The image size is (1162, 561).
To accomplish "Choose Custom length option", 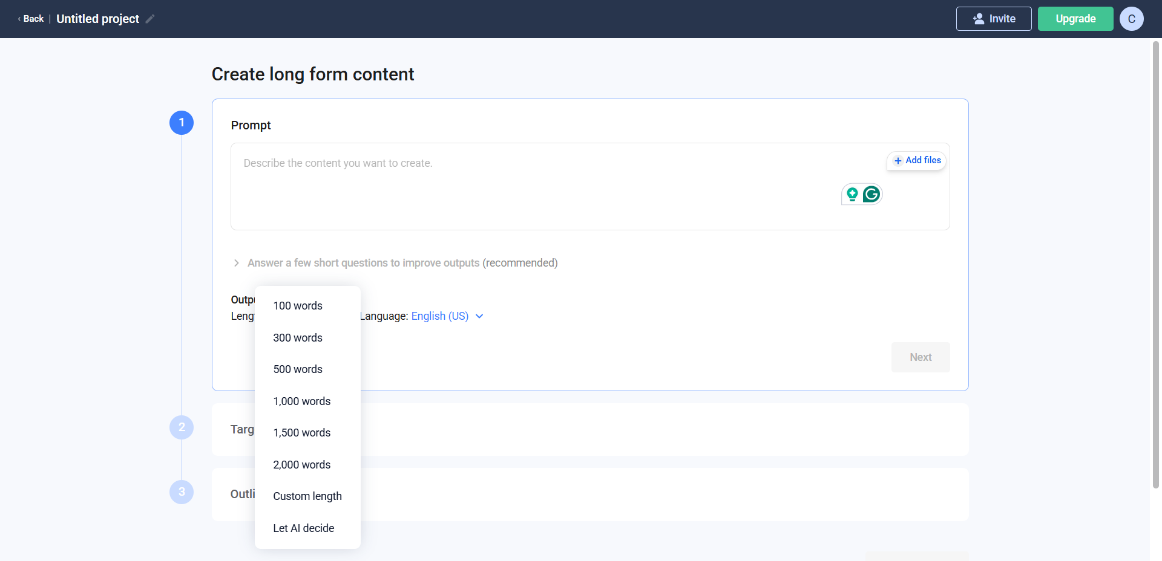I will coord(307,496).
